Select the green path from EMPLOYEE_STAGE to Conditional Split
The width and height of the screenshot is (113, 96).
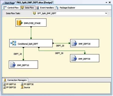pos(31,33)
